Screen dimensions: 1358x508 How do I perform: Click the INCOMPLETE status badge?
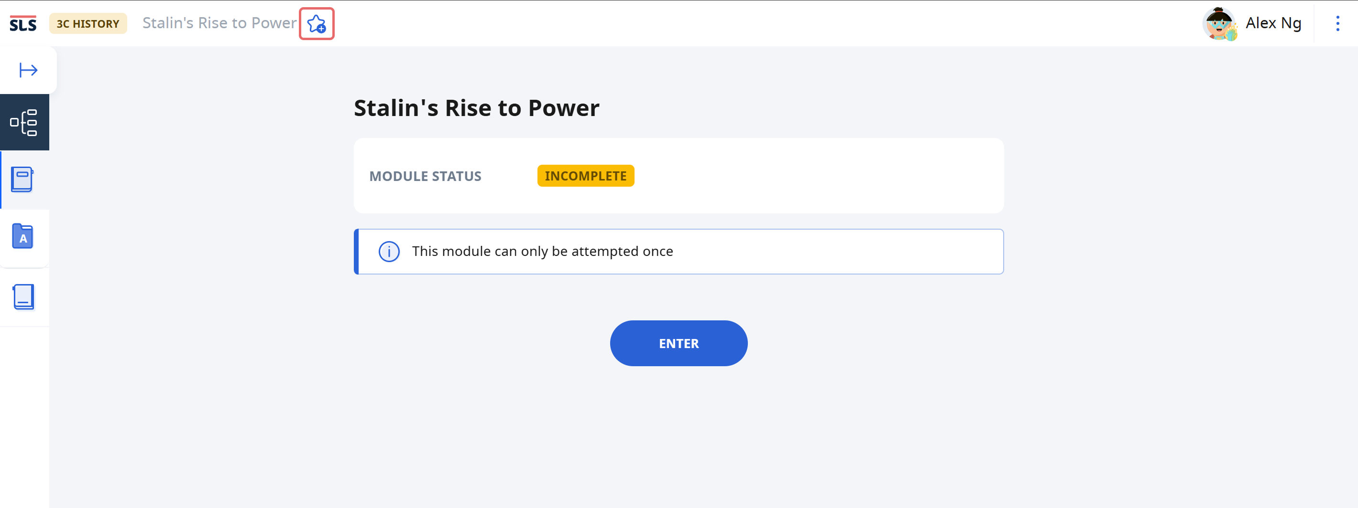[x=586, y=176]
